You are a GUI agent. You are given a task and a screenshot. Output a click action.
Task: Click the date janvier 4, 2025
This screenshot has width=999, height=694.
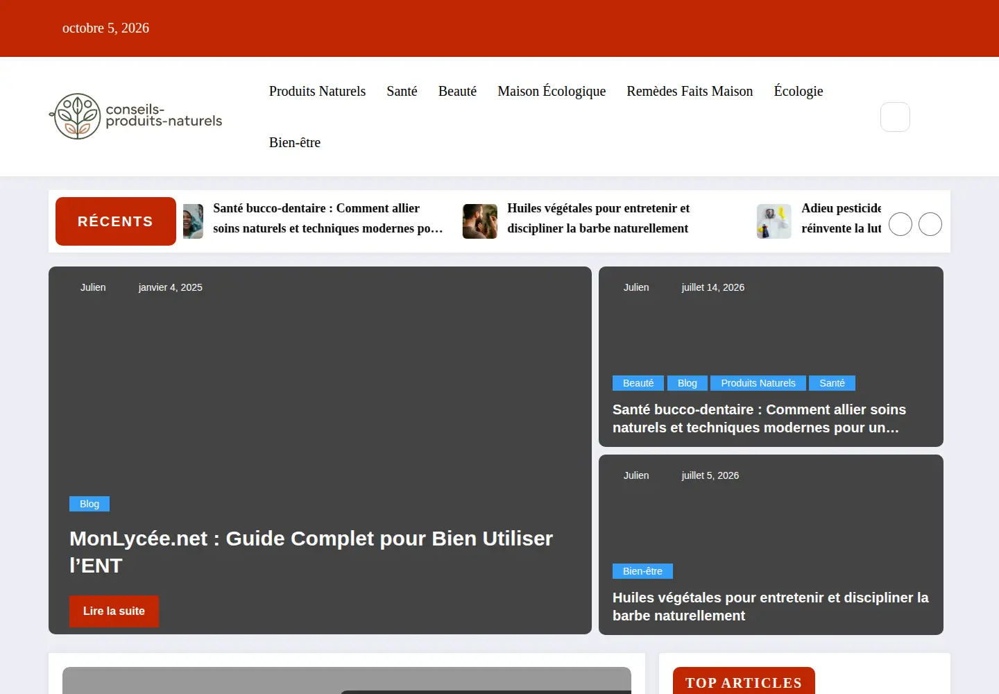(171, 287)
